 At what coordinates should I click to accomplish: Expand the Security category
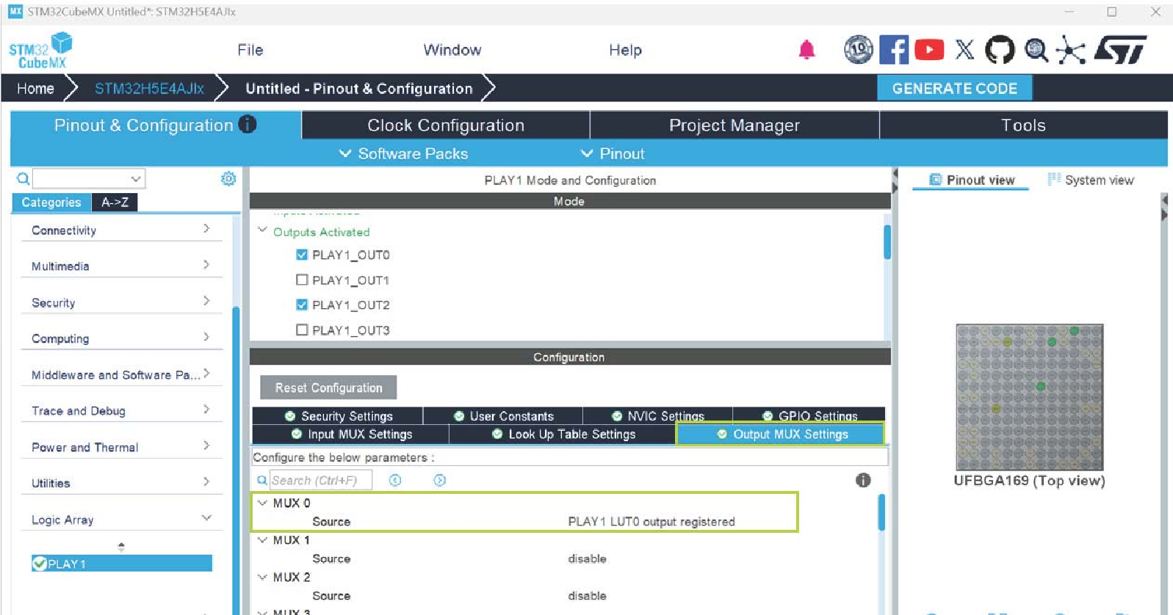tap(206, 301)
